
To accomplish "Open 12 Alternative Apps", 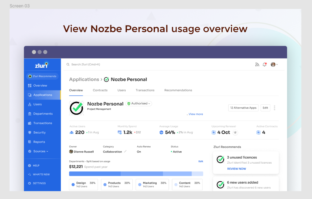I will (243, 108).
